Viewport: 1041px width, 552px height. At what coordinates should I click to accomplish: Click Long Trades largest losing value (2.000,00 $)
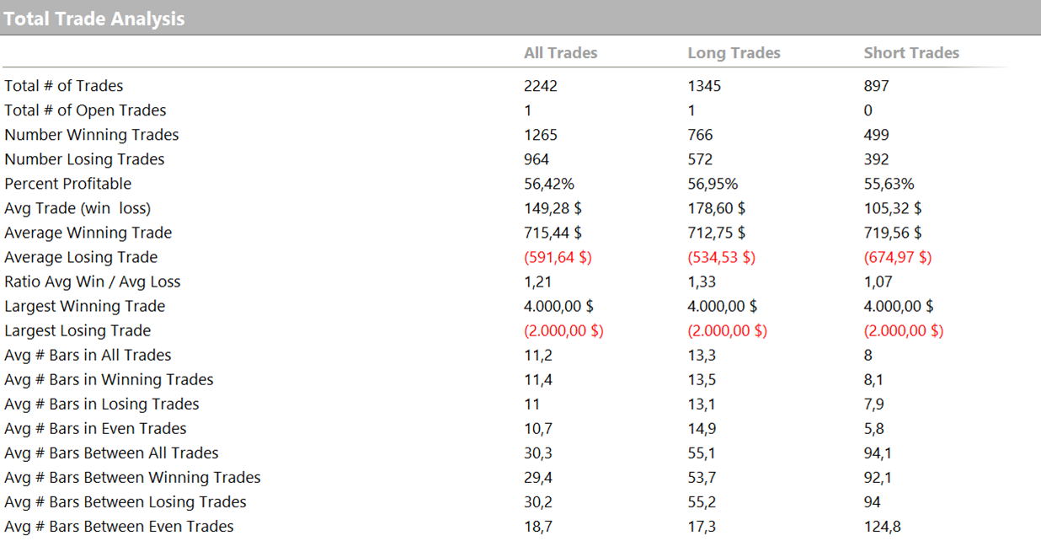(x=727, y=330)
